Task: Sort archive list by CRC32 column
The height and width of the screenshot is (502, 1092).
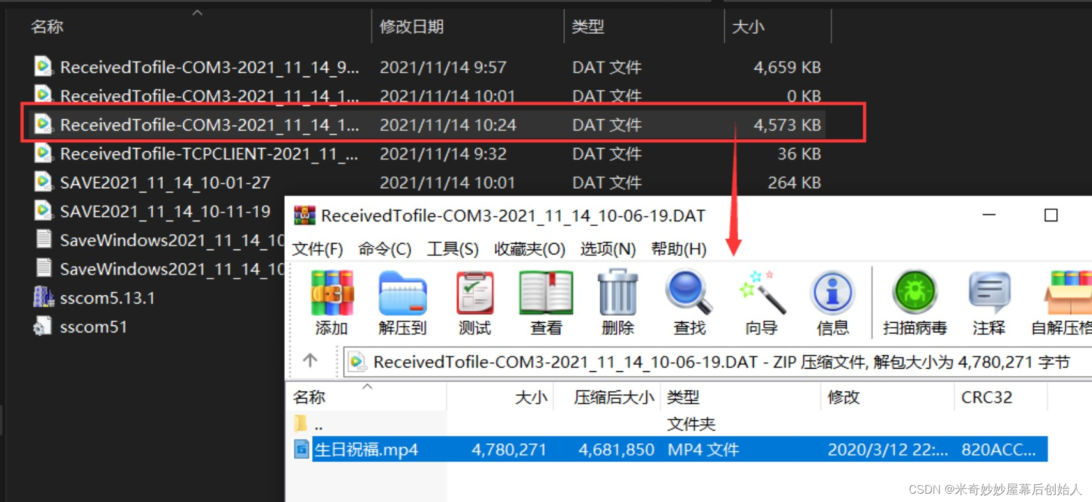Action: tap(987, 397)
